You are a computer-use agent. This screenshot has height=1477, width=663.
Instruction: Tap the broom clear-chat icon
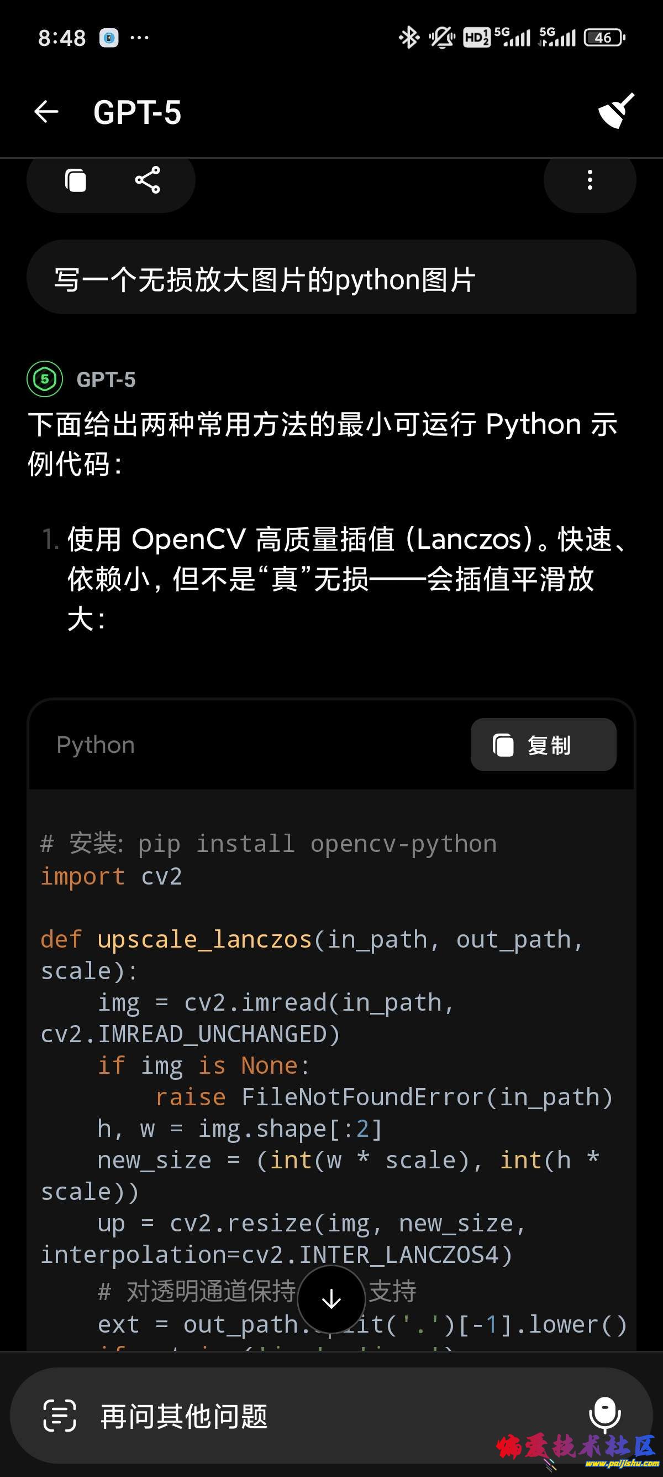point(616,111)
